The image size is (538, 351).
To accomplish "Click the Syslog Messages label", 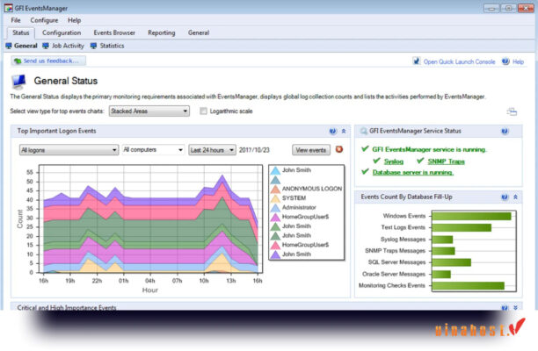I will tap(403, 239).
